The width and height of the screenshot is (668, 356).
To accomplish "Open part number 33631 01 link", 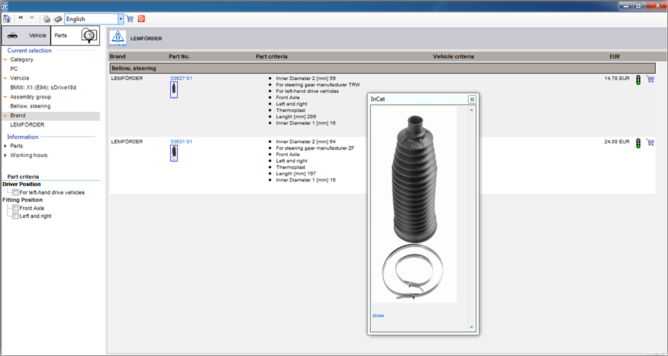I will (181, 141).
